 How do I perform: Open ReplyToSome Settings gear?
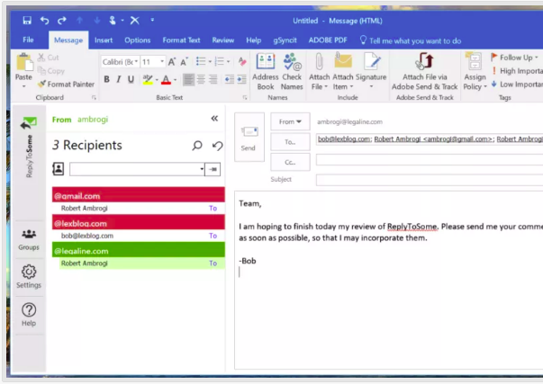click(x=29, y=276)
